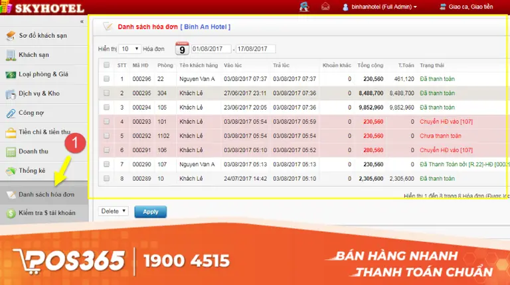The height and width of the screenshot is (285, 510).
Task: Toggle the select-all checkbox in table header
Action: (106, 65)
